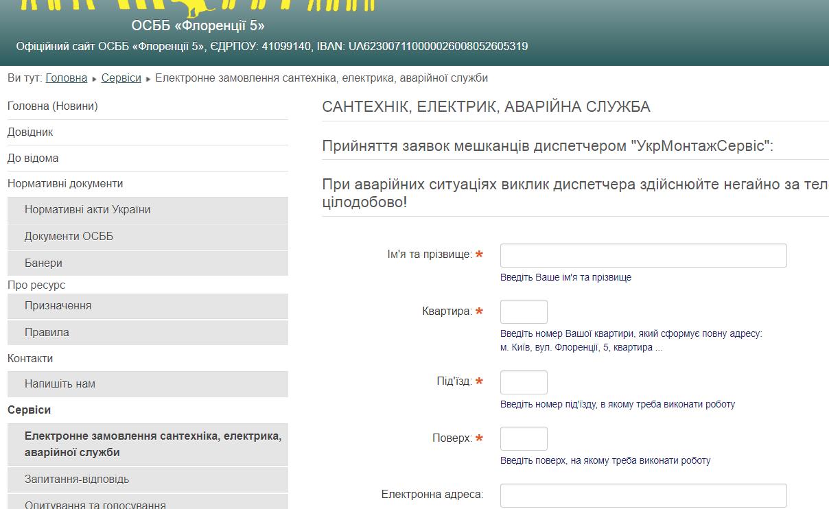The width and height of the screenshot is (829, 509).
Task: Click the ЄДРПОУ and IBAN details line
Action: pos(272,47)
